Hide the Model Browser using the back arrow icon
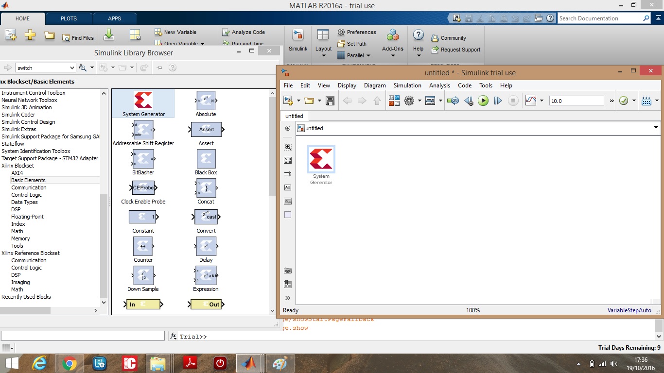664x373 pixels. coord(288,128)
